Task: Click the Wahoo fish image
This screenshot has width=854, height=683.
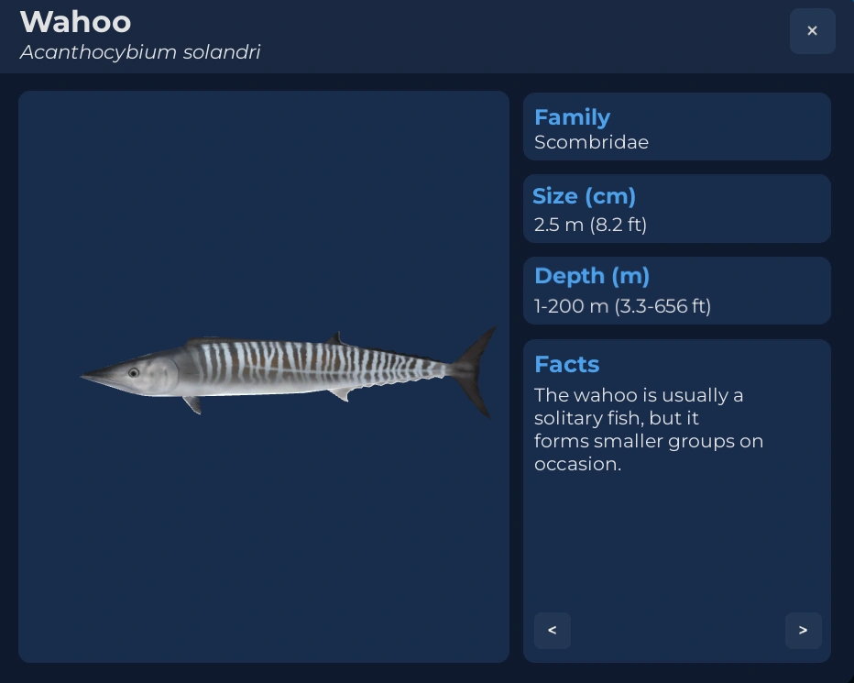Action: click(289, 372)
